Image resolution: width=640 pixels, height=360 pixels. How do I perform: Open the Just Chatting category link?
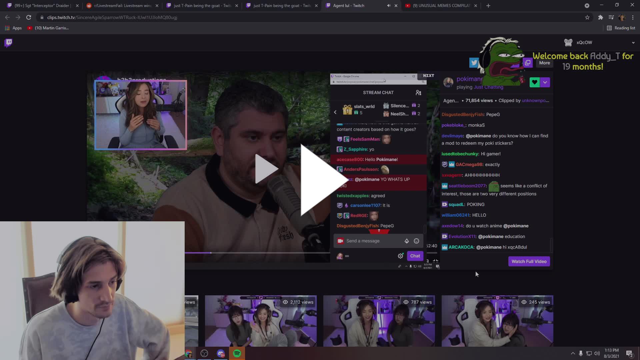[488, 87]
